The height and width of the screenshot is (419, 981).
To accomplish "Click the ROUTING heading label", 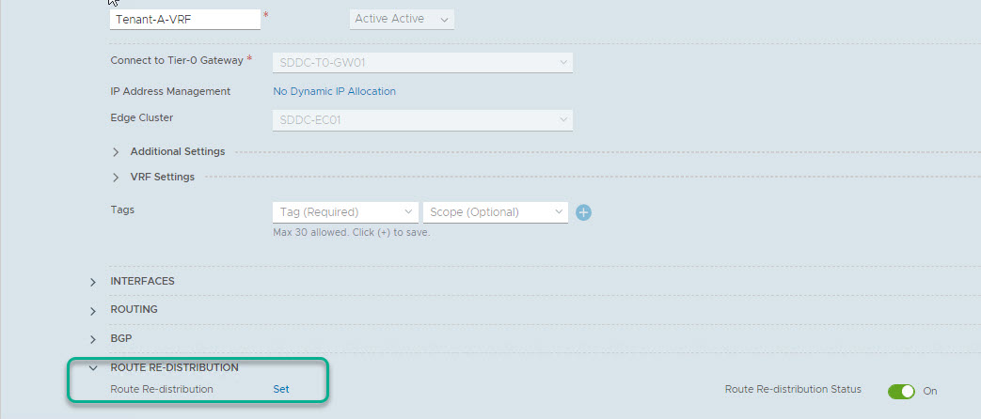I will click(x=134, y=309).
